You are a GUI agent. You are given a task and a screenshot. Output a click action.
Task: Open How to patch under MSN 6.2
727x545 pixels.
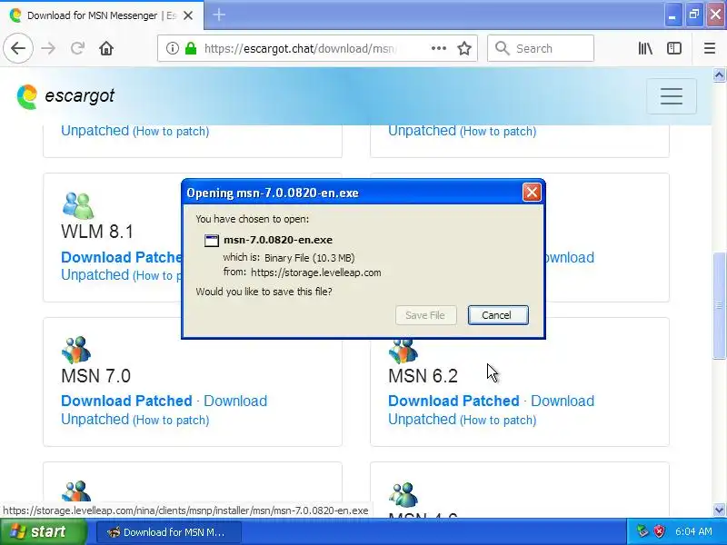coord(498,420)
